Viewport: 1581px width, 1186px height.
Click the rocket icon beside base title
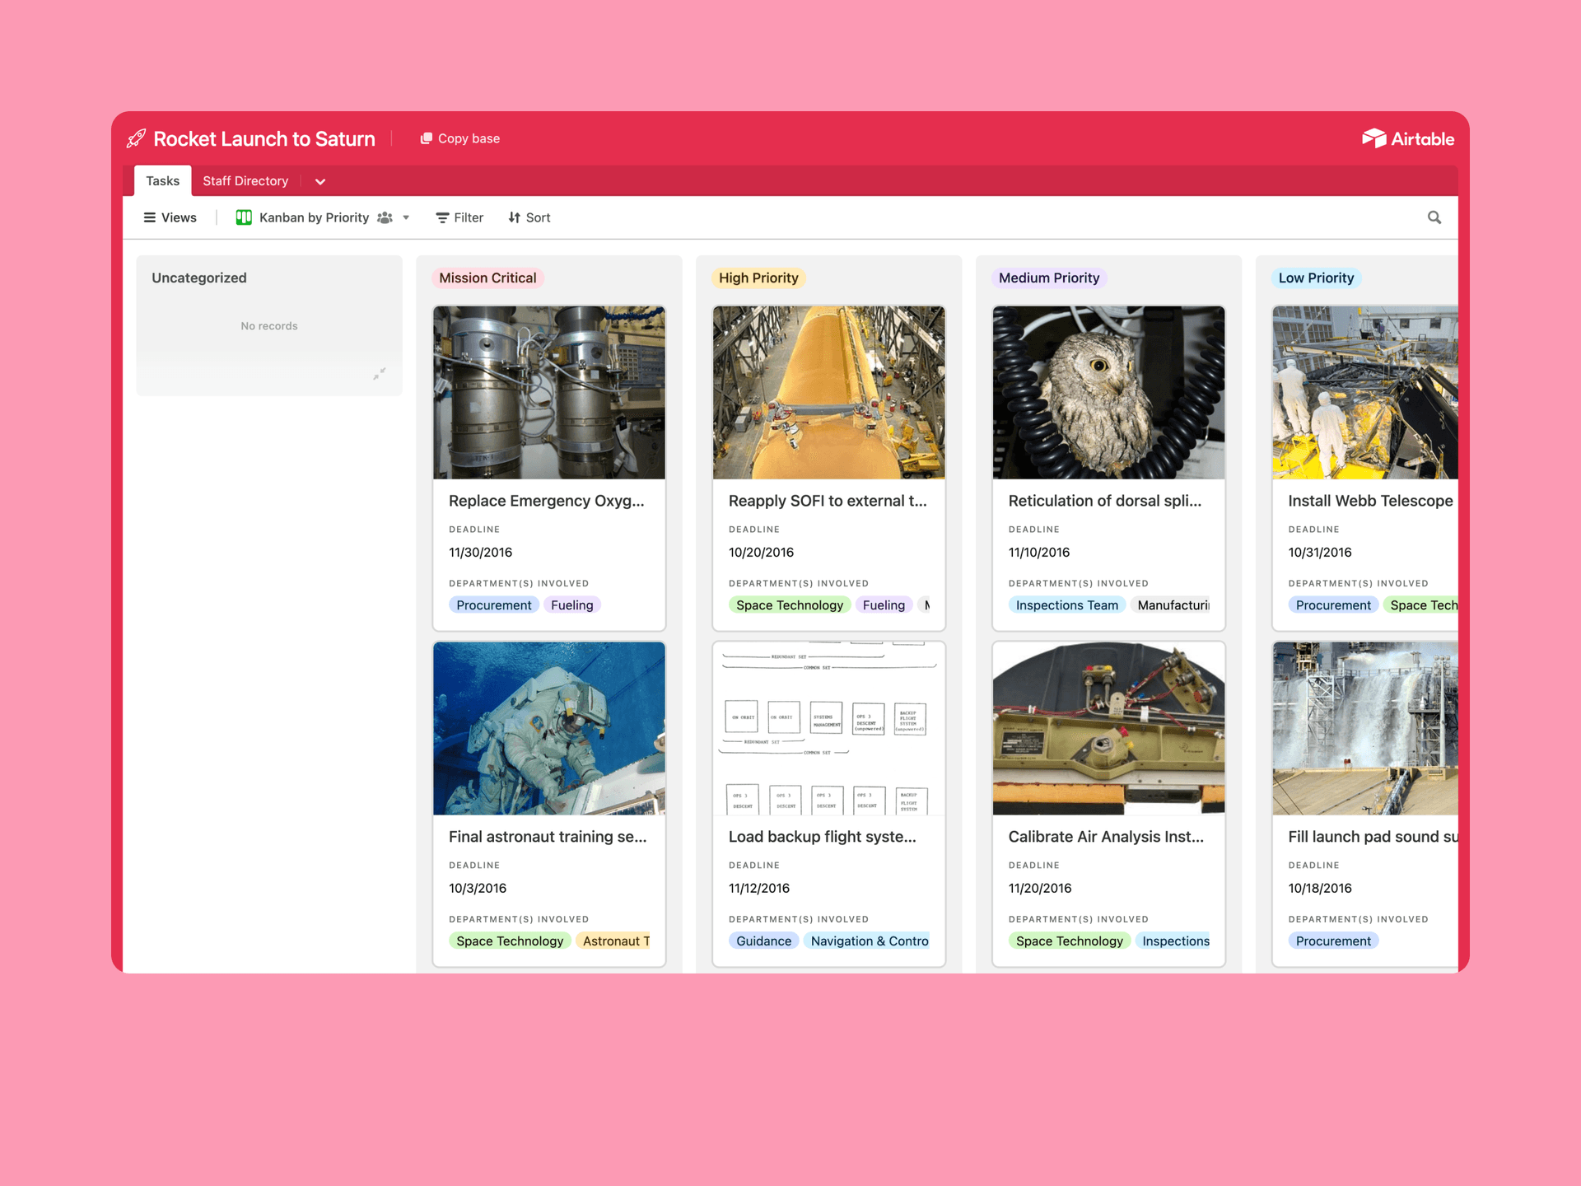(x=137, y=138)
